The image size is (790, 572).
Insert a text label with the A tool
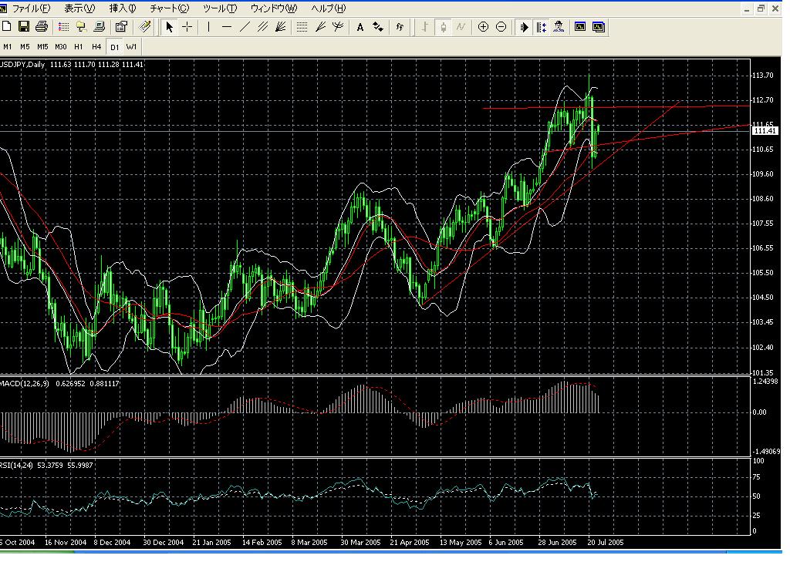click(360, 27)
